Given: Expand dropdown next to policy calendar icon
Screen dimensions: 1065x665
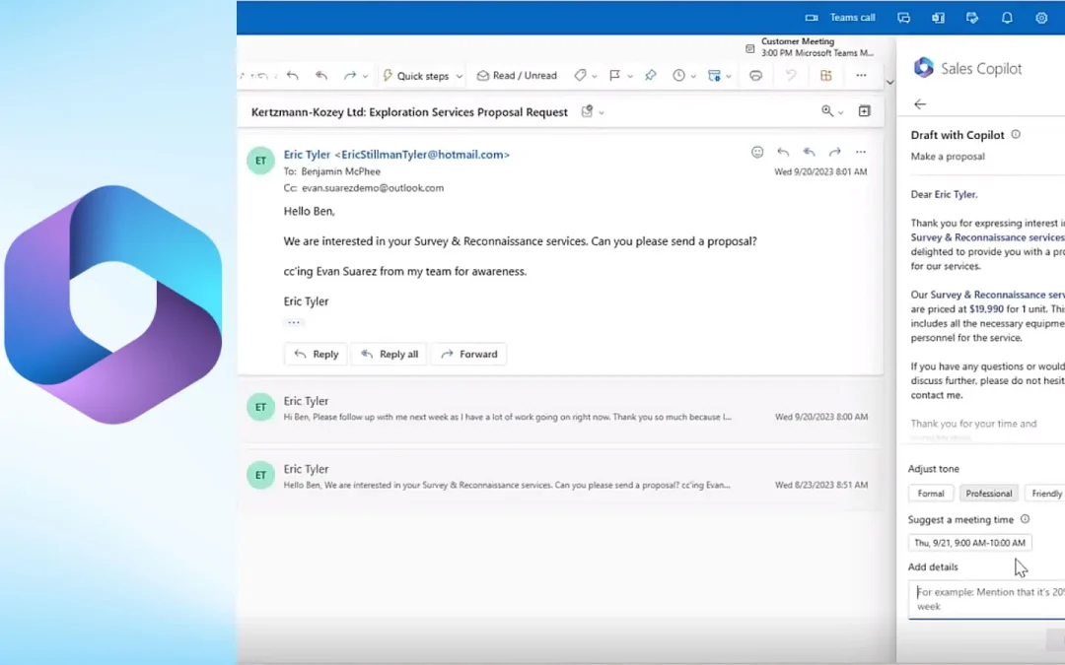Looking at the screenshot, I should (x=729, y=76).
